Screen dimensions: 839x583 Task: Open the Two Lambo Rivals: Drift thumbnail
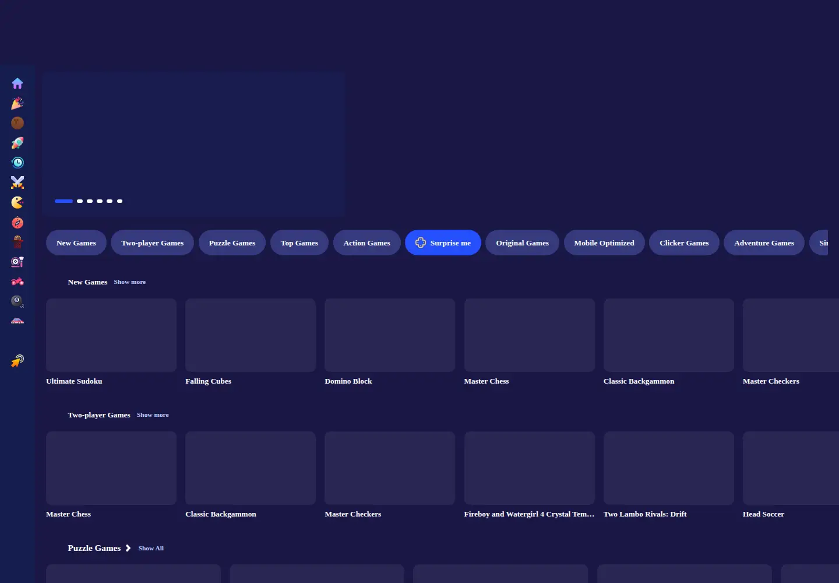(x=669, y=468)
